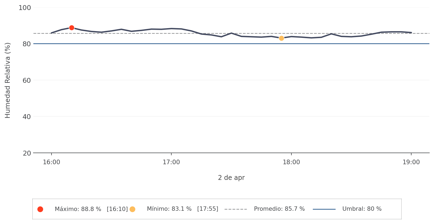Click the red dot icon in the legend
Viewport: 434px width, 224px height.
(40, 209)
